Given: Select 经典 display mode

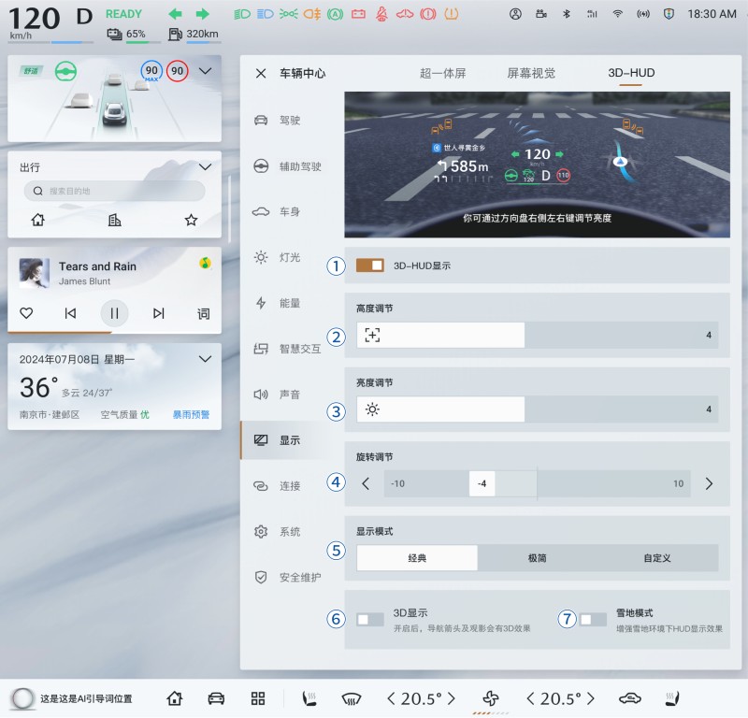Looking at the screenshot, I should pyautogui.click(x=417, y=558).
